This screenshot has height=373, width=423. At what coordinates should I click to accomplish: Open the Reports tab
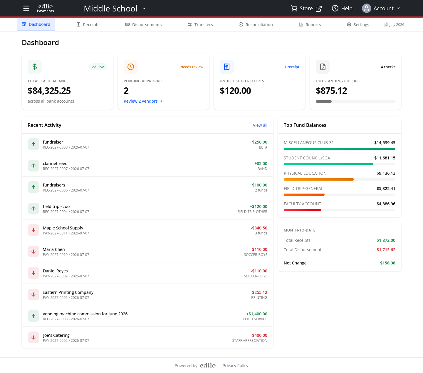tap(310, 25)
